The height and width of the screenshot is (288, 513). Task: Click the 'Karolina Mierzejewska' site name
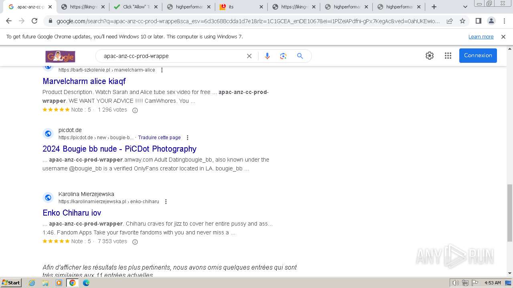pos(86,194)
